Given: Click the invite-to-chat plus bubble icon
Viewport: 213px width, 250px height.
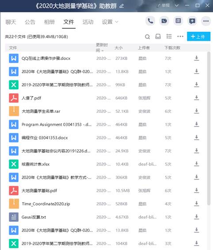Looking at the screenshot, I should [192, 21].
